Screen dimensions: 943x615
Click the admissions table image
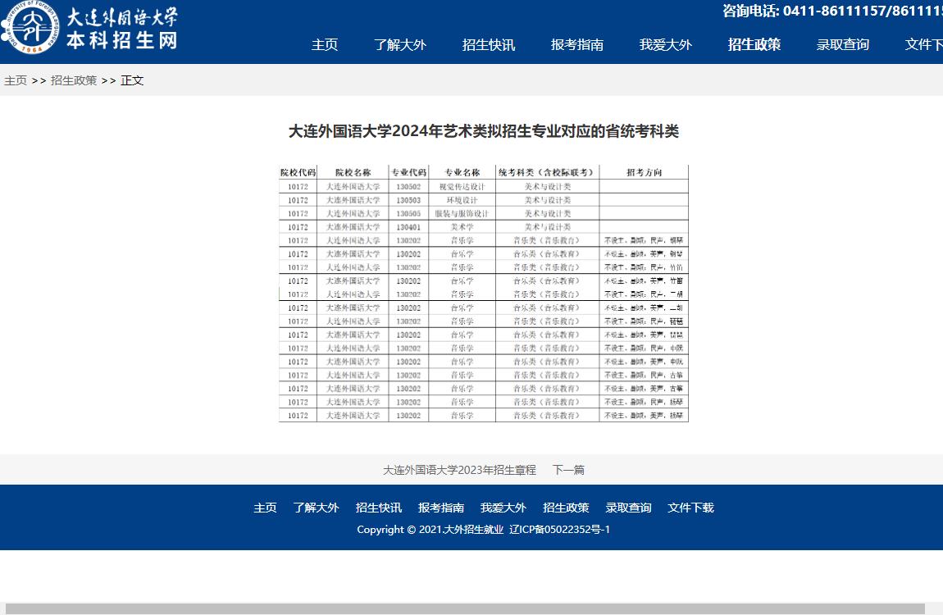click(484, 294)
